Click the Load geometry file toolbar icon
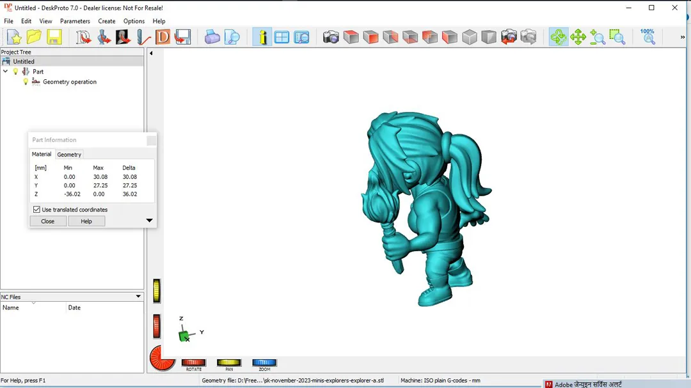Viewport: 691px width, 388px height. (x=104, y=37)
